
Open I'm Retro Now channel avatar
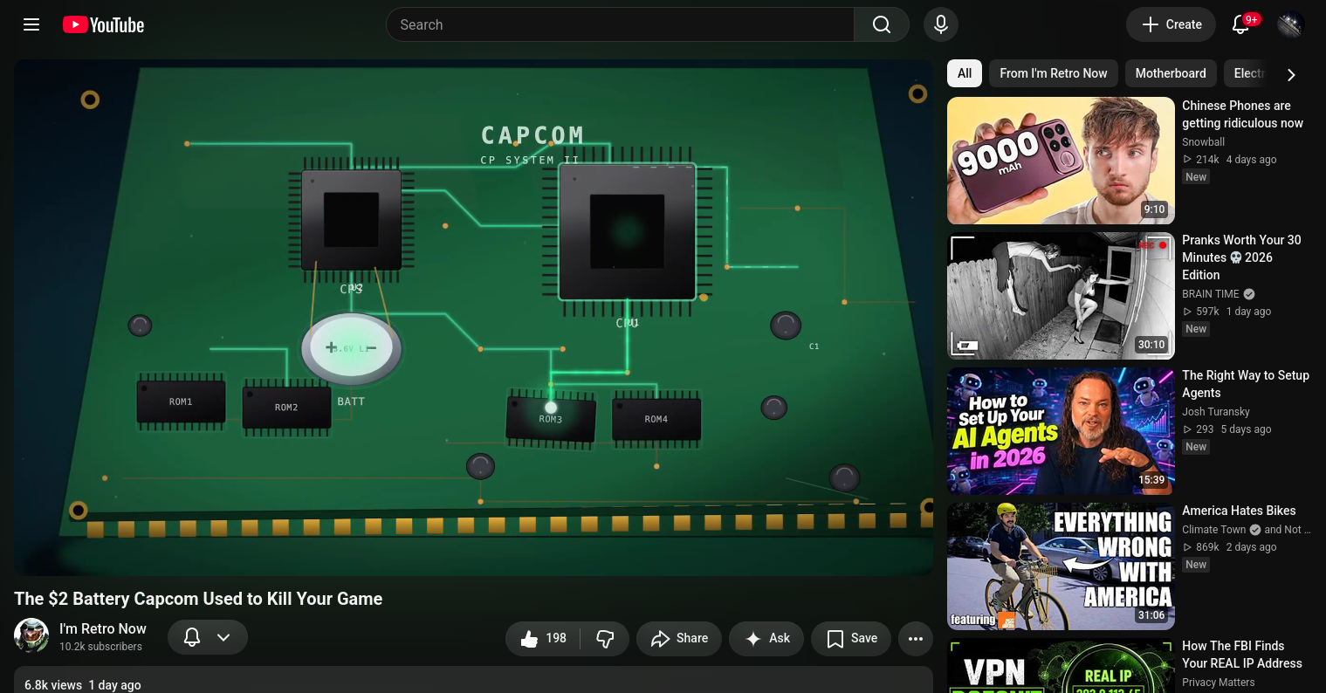click(31, 635)
